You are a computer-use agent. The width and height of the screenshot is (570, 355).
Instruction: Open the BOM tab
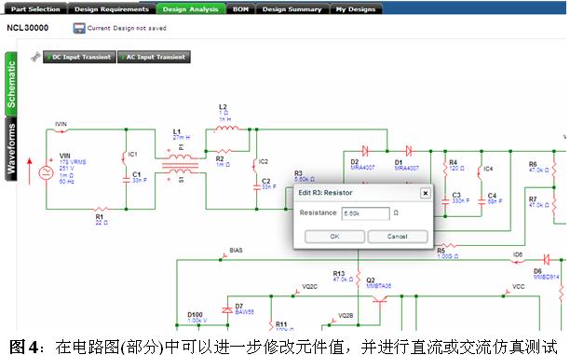coord(240,9)
